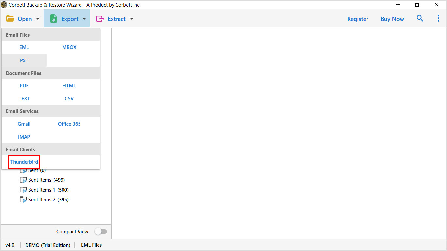The image size is (447, 251).
Task: Click the Extract toolbar label
Action: click(x=116, y=19)
